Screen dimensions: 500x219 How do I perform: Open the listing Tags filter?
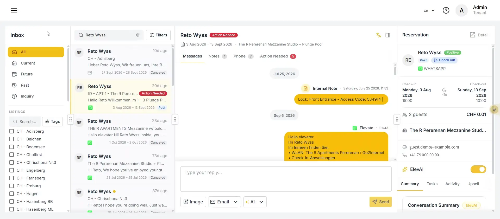click(x=52, y=122)
